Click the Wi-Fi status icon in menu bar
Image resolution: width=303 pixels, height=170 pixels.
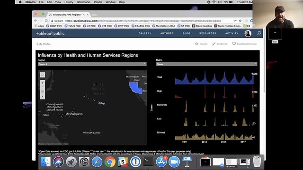[x=214, y=2]
